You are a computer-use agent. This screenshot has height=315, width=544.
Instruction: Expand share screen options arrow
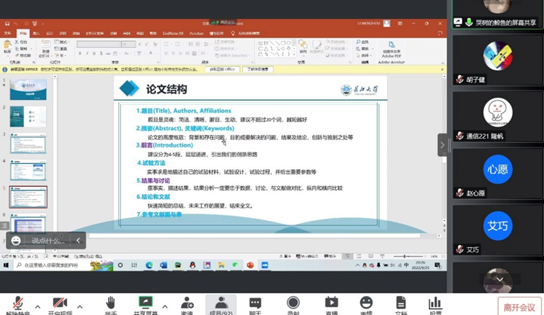(x=165, y=306)
